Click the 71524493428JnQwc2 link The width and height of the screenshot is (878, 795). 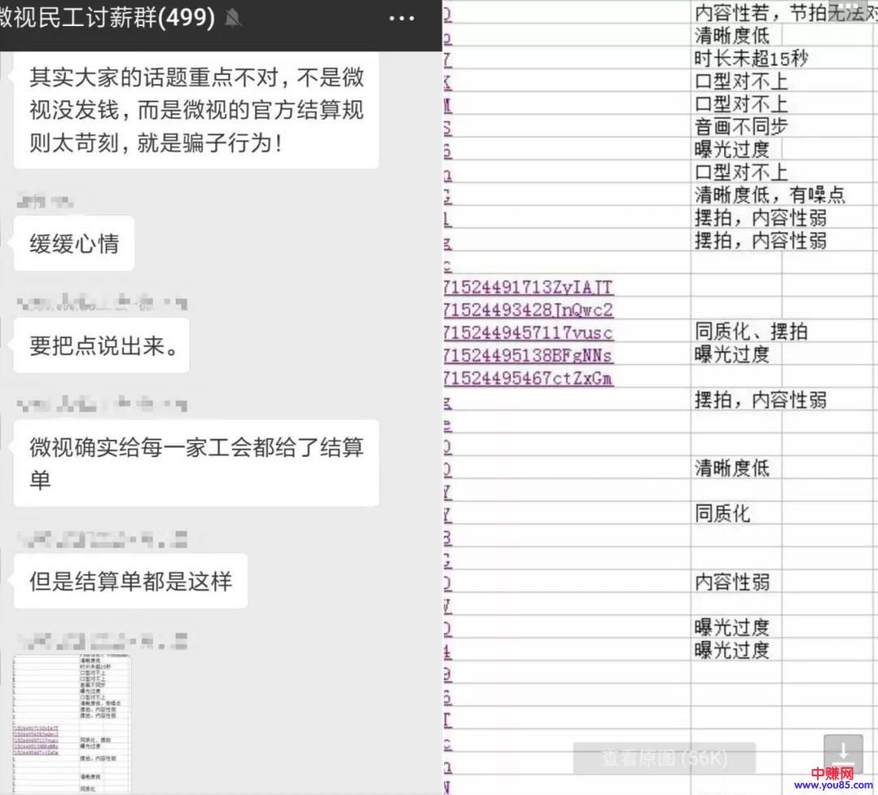click(x=528, y=310)
